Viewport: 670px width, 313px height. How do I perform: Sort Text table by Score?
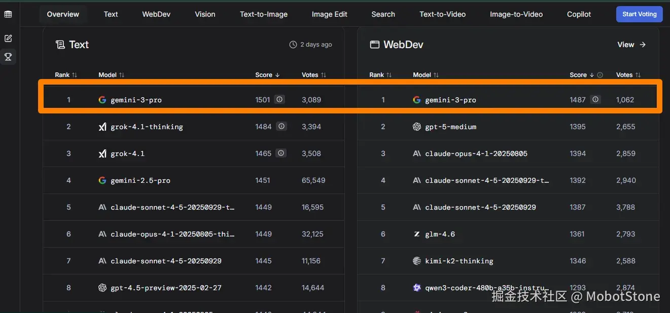267,75
